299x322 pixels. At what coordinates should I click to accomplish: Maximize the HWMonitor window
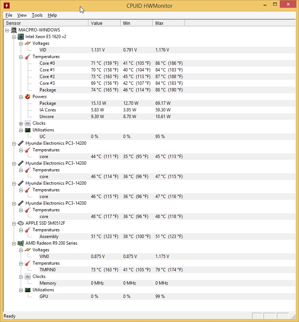coord(275,4)
